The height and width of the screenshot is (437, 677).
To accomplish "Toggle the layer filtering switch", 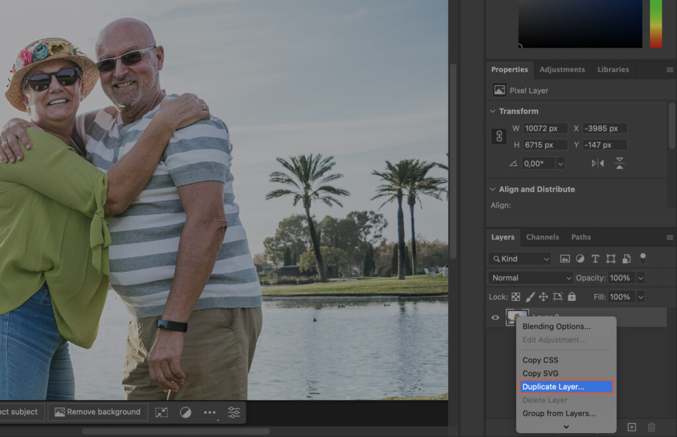I will (x=642, y=258).
